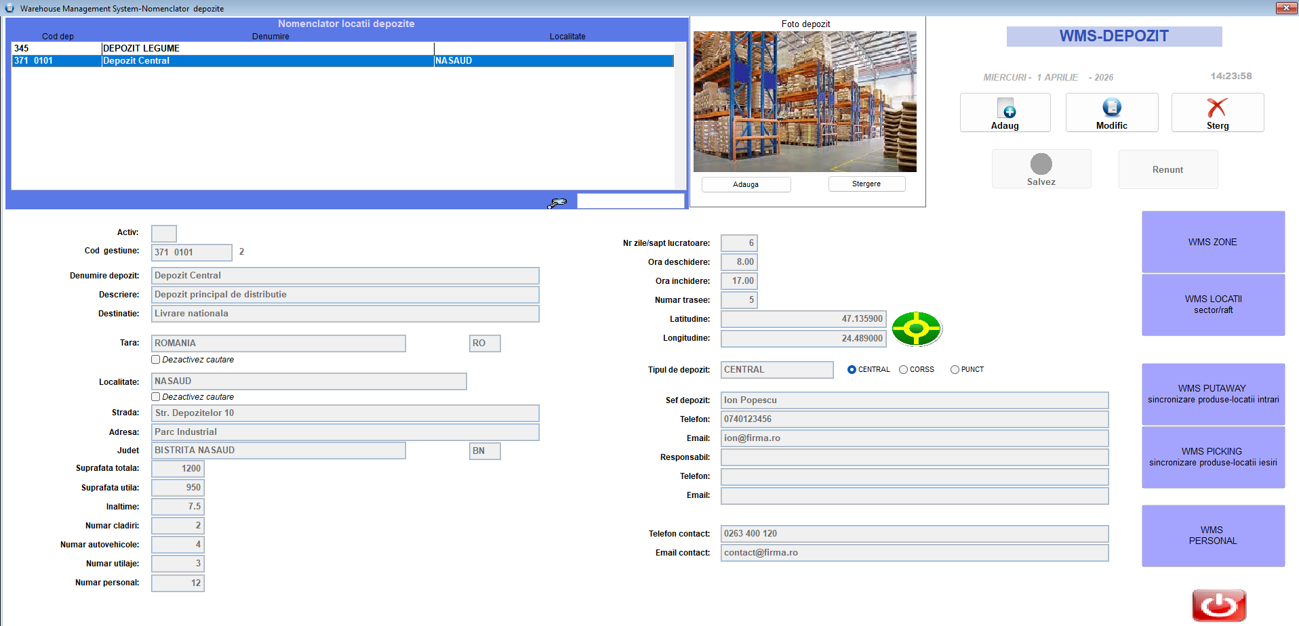1299x626 pixels.
Task: Toggle the Activ checkbox
Action: (163, 234)
